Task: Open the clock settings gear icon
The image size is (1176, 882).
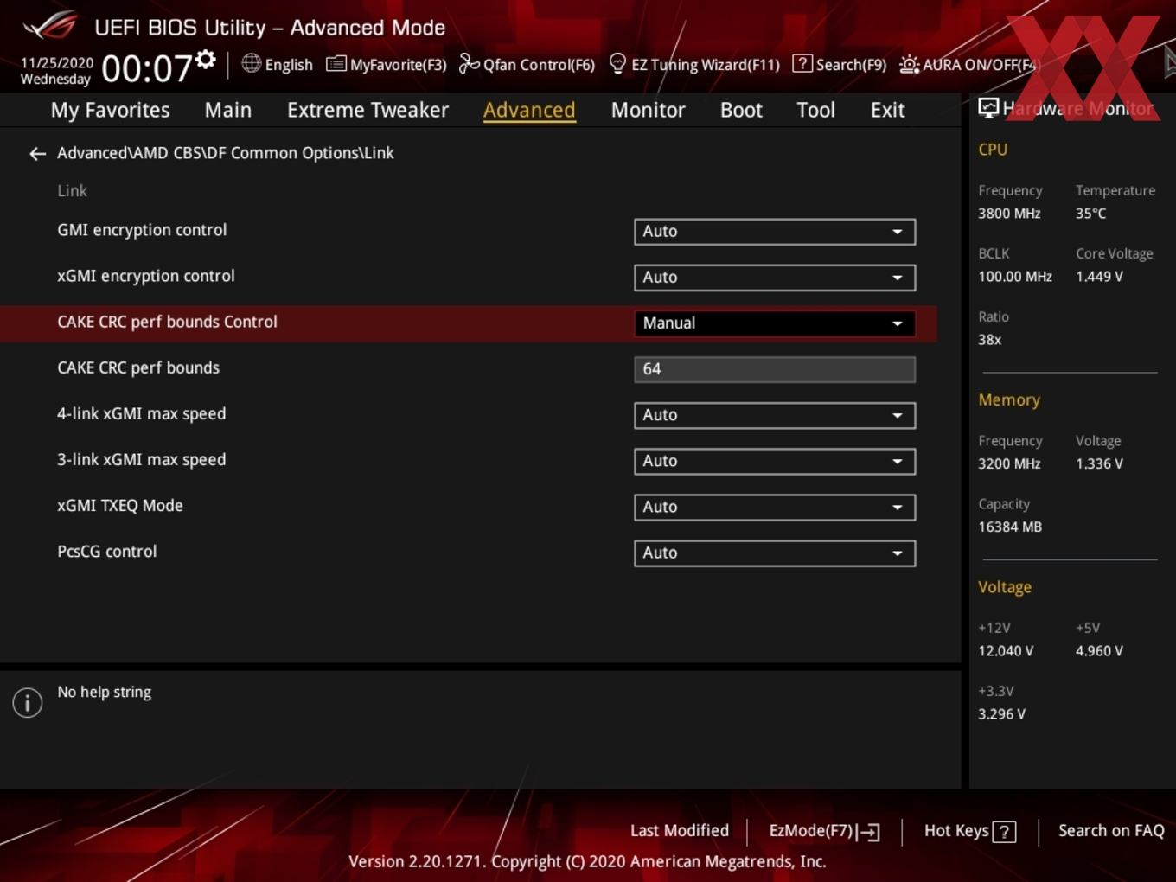Action: tap(206, 59)
